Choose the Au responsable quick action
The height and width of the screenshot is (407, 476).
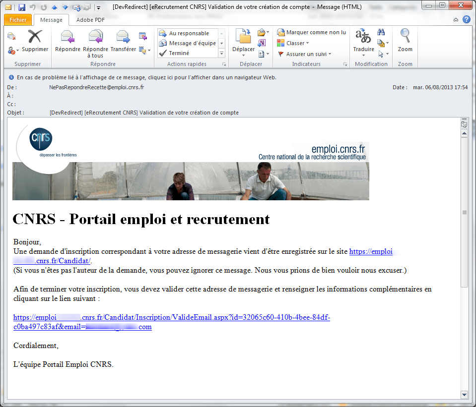coord(188,33)
